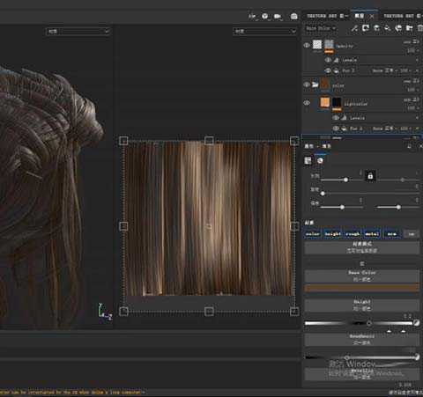This screenshot has height=397, width=423.
Task: Click the grey channel button after nrm
Action: click(x=412, y=234)
